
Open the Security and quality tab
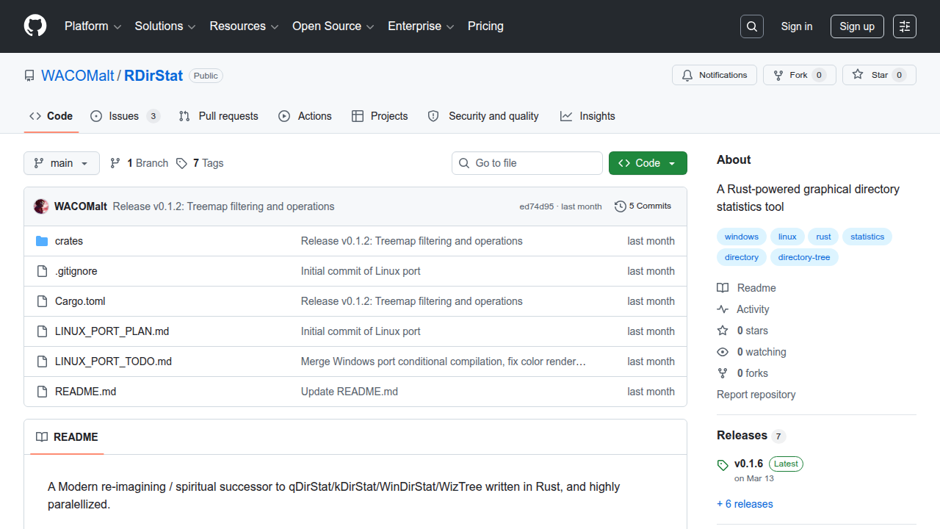(483, 116)
